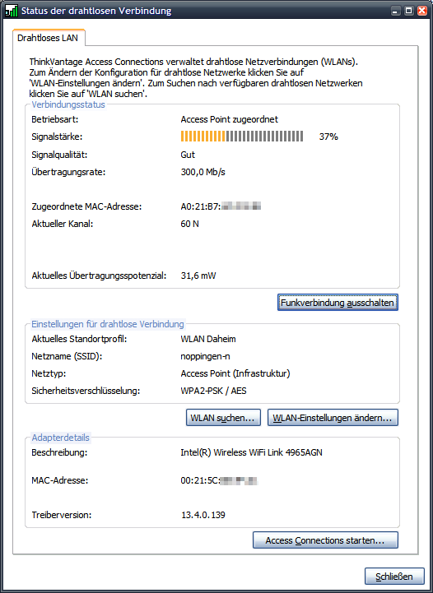Click the 'Signalstärke:' label
This screenshot has height=593, width=433.
[57, 137]
